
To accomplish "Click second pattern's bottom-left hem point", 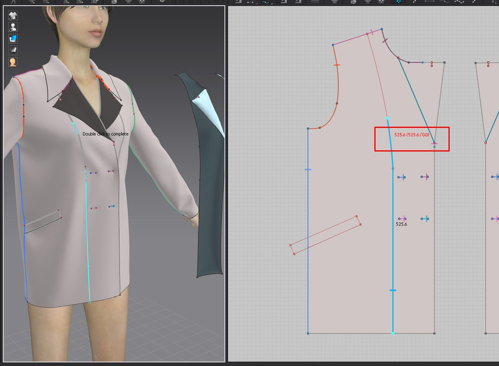I will (486, 333).
